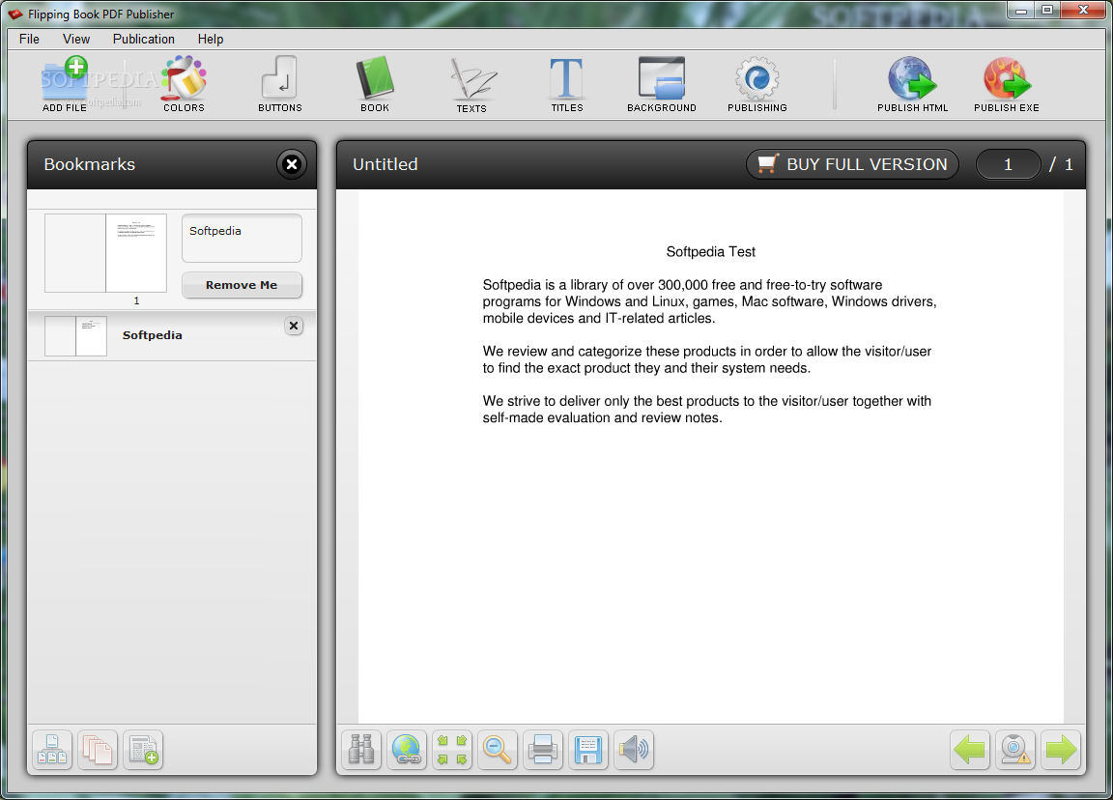Delete the Softpedia bookmark with its X
The width and height of the screenshot is (1113, 800).
pos(294,326)
